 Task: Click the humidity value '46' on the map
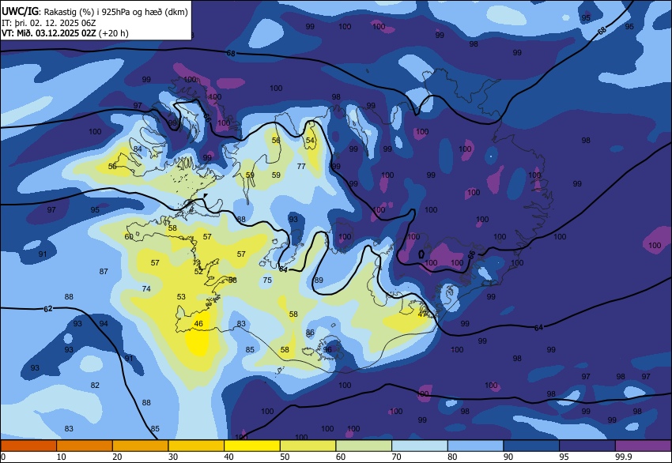(198, 324)
